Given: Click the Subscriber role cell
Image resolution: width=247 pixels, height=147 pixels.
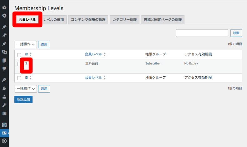Looking at the screenshot, I should [x=153, y=63].
